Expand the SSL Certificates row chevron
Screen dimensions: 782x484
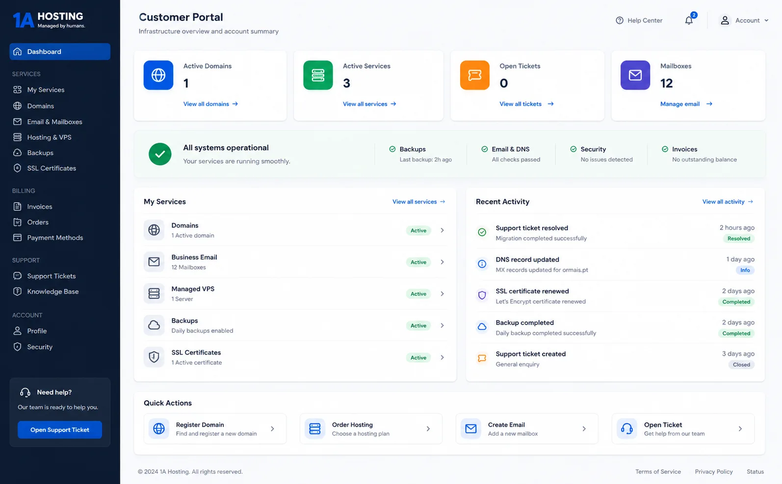tap(442, 357)
